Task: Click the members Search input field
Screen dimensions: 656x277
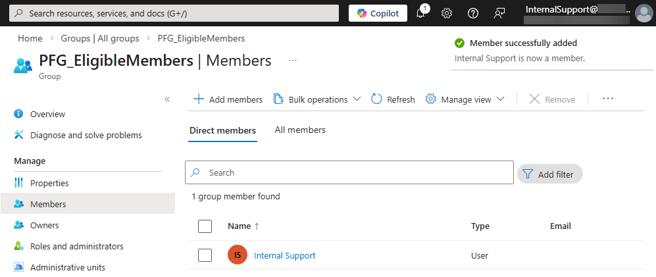Action: coord(355,172)
